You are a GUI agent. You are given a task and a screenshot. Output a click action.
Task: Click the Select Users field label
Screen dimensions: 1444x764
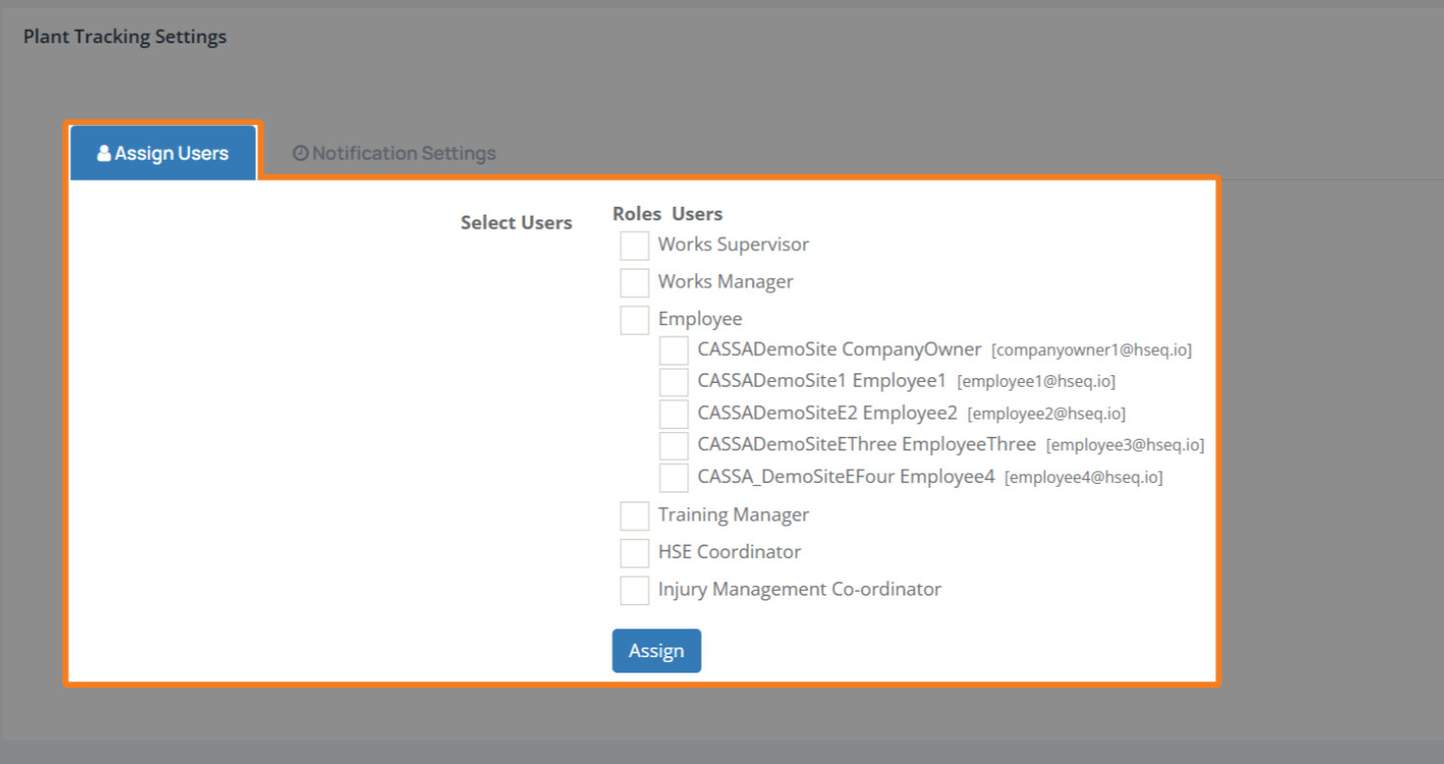tap(516, 223)
